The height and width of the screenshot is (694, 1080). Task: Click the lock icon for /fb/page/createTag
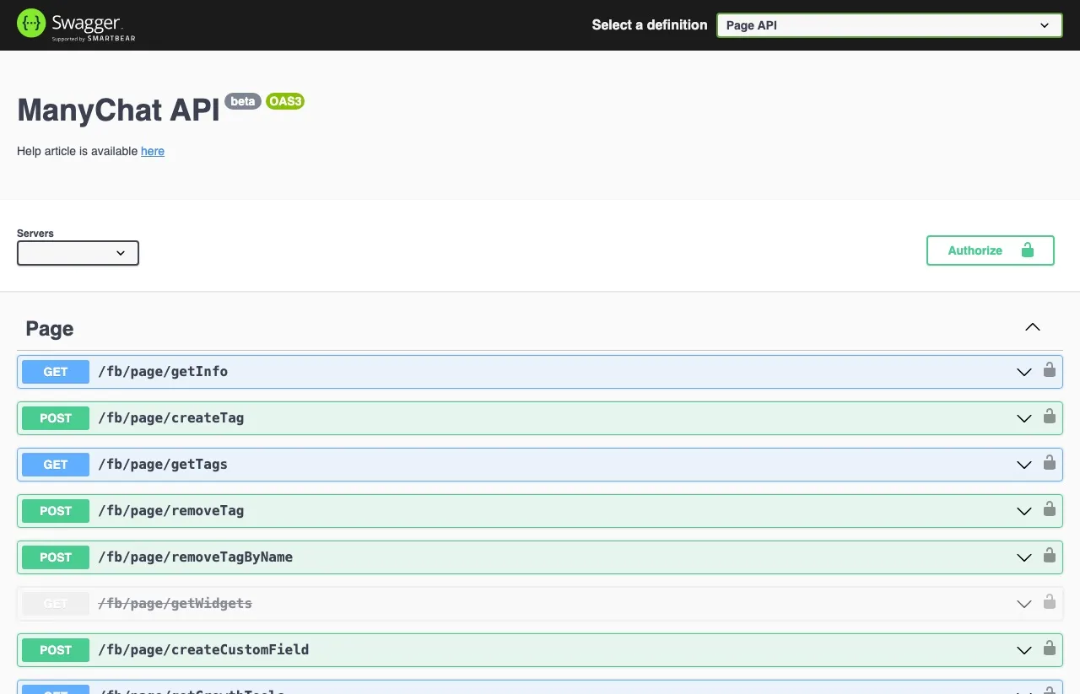(x=1050, y=417)
